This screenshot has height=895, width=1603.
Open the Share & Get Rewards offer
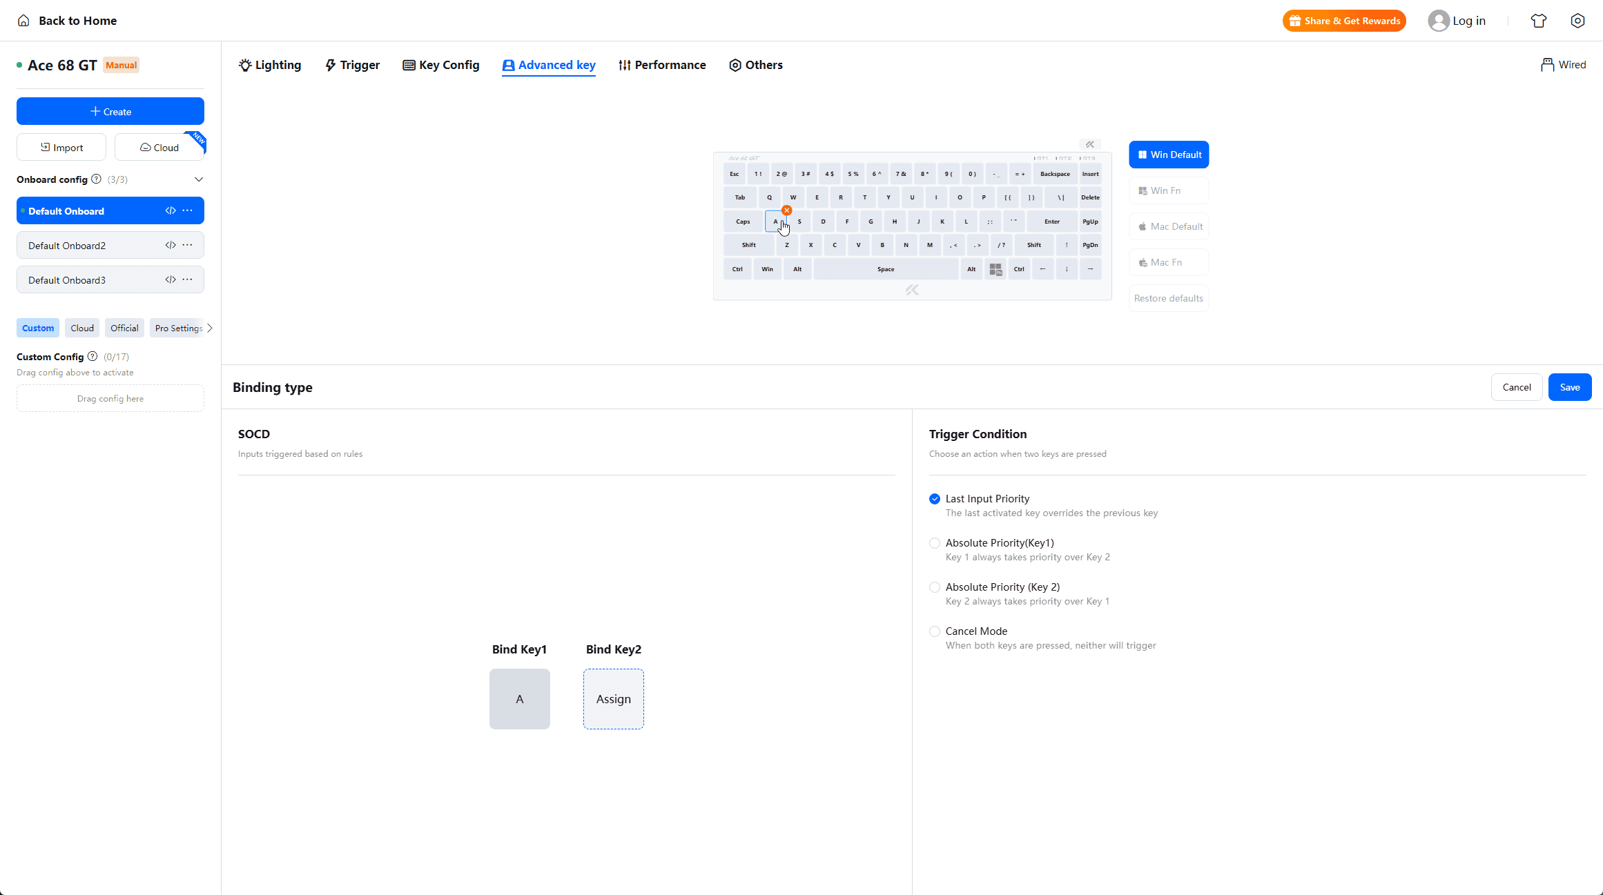point(1344,21)
